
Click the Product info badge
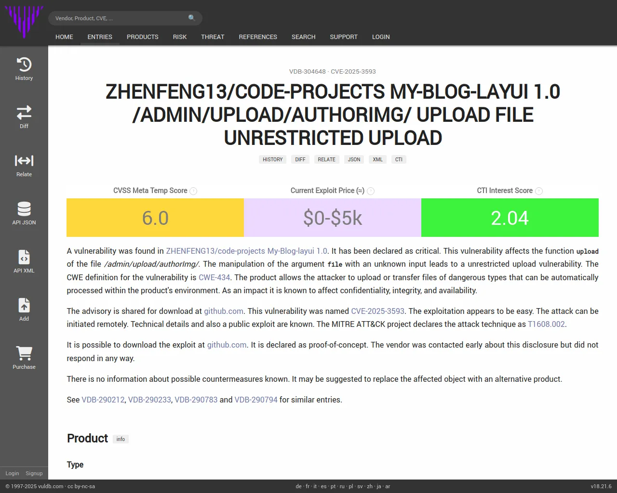(121, 439)
